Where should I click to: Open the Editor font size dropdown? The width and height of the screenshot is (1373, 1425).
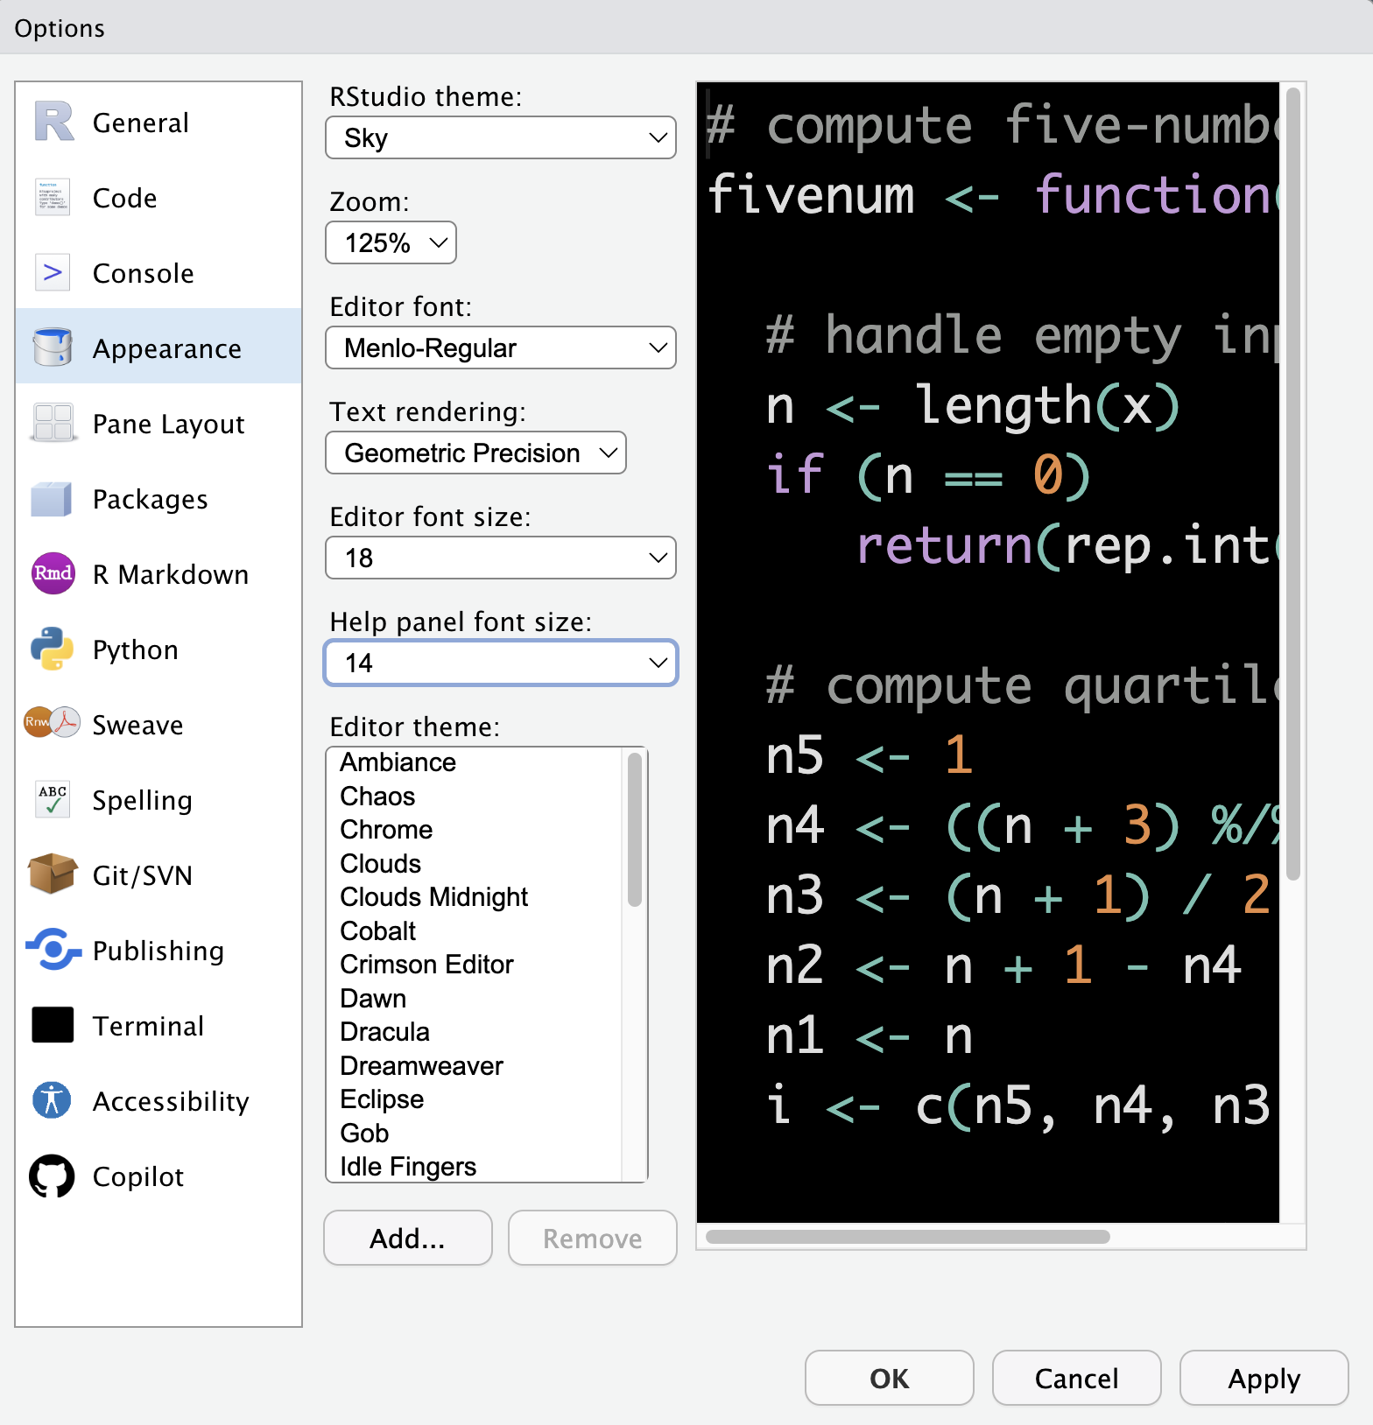coord(501,558)
